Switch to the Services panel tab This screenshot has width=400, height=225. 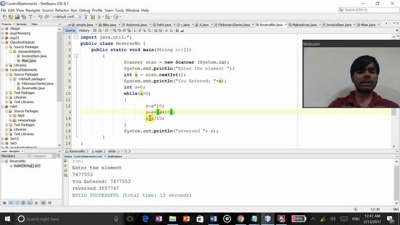tap(21, 24)
